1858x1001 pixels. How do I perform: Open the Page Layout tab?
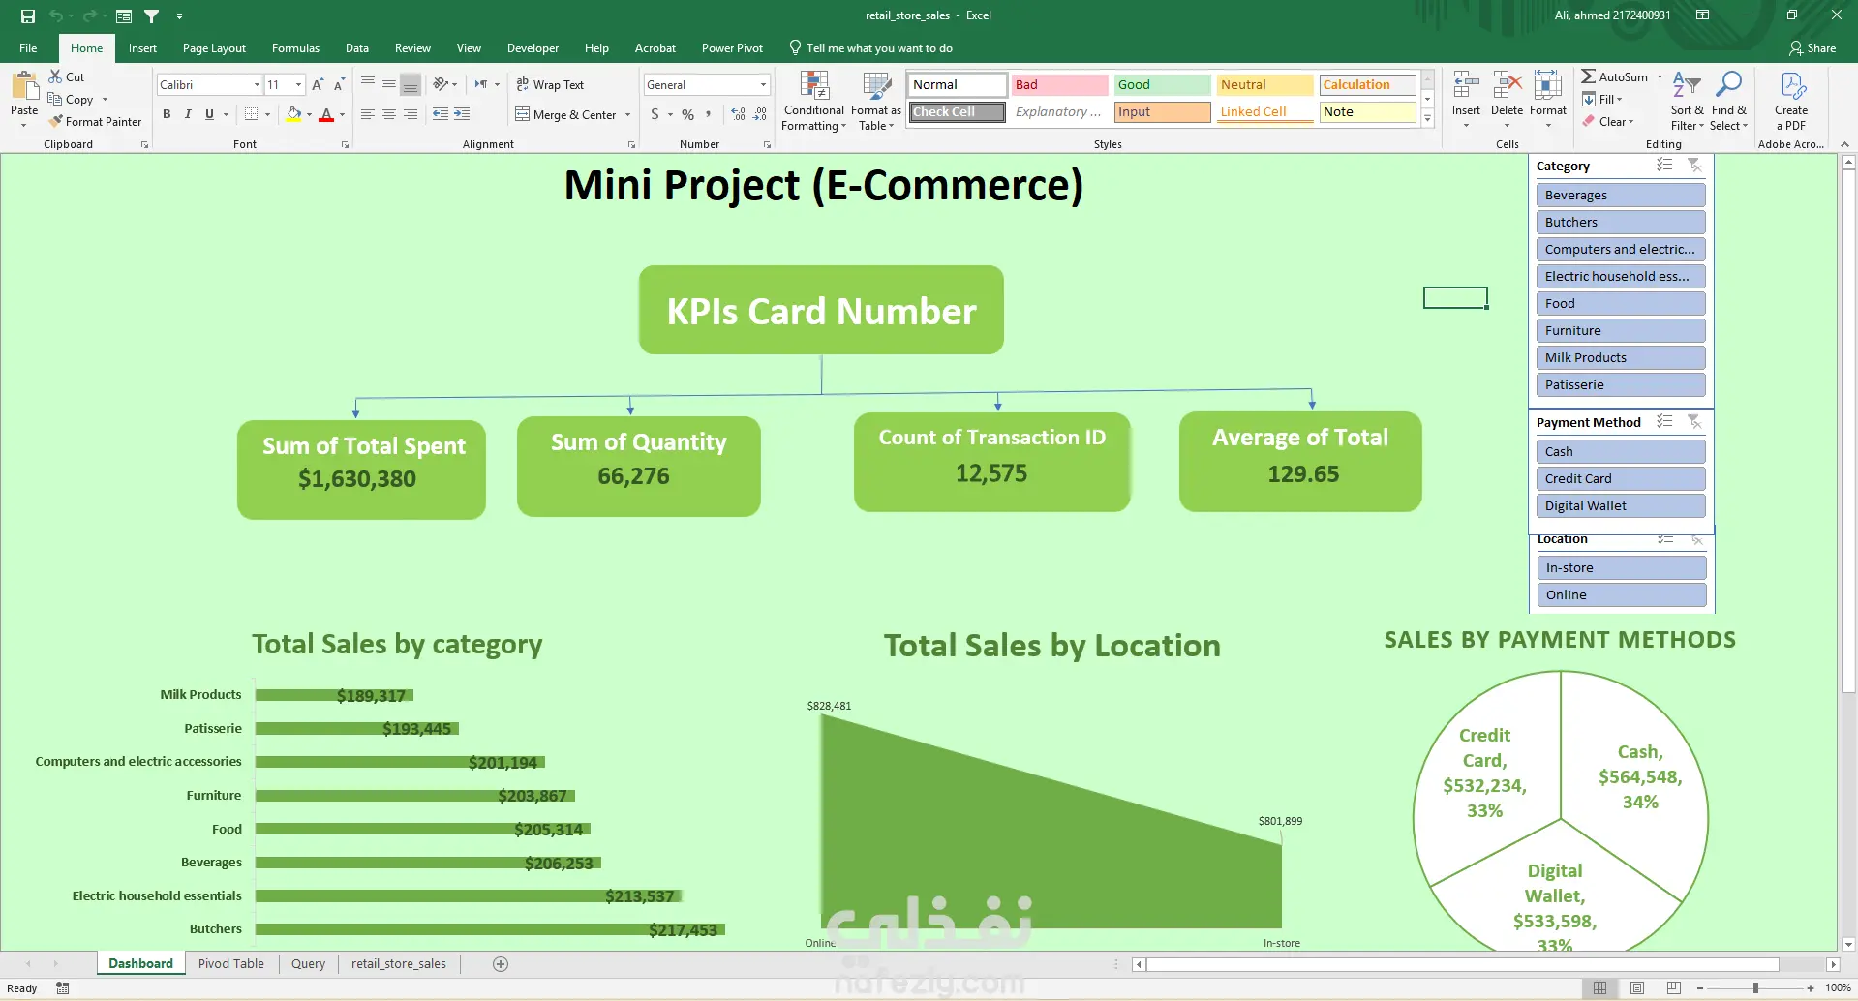point(214,48)
